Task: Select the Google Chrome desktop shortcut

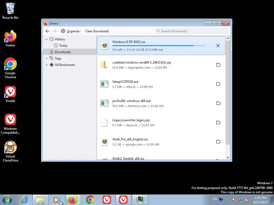Action: click(10, 68)
